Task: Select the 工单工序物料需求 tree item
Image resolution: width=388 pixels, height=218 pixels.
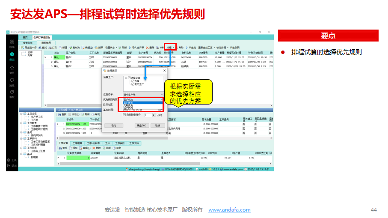Action: [40, 142]
